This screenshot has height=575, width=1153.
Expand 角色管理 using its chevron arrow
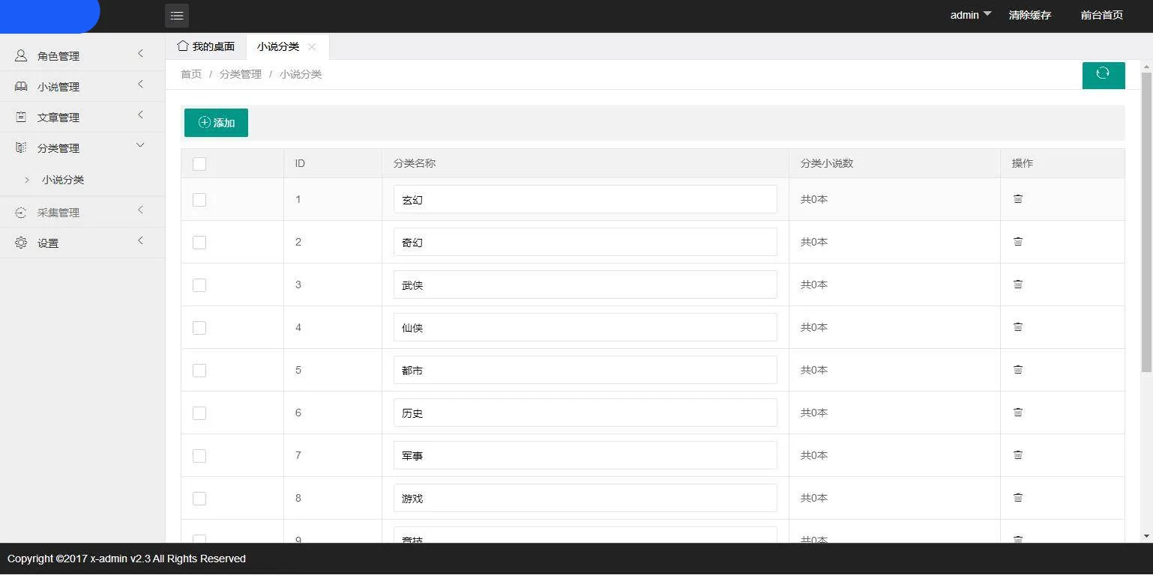coord(140,53)
